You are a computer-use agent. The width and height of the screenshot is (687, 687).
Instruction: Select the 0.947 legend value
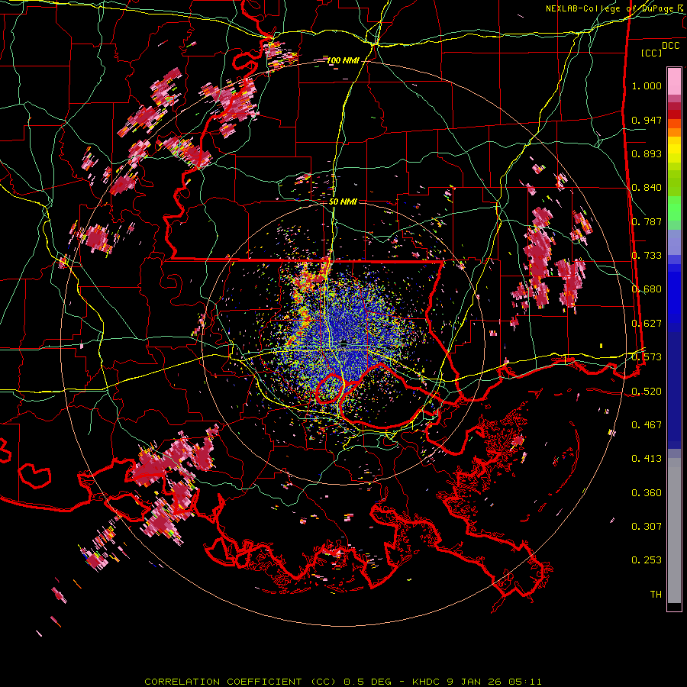647,120
